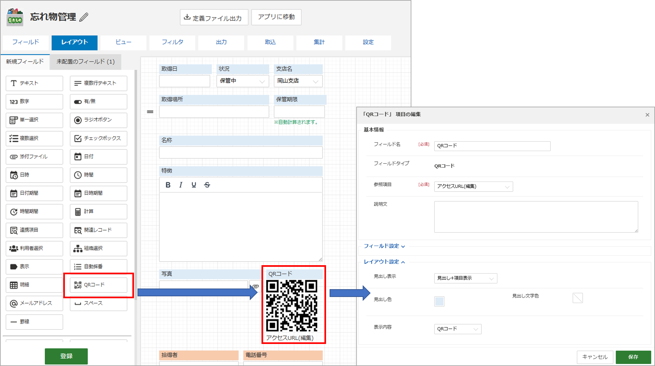Screen dimensions: 655x366
Task: Open the 支店名 dropdown showing 岡山支店
Action: [x=298, y=81]
